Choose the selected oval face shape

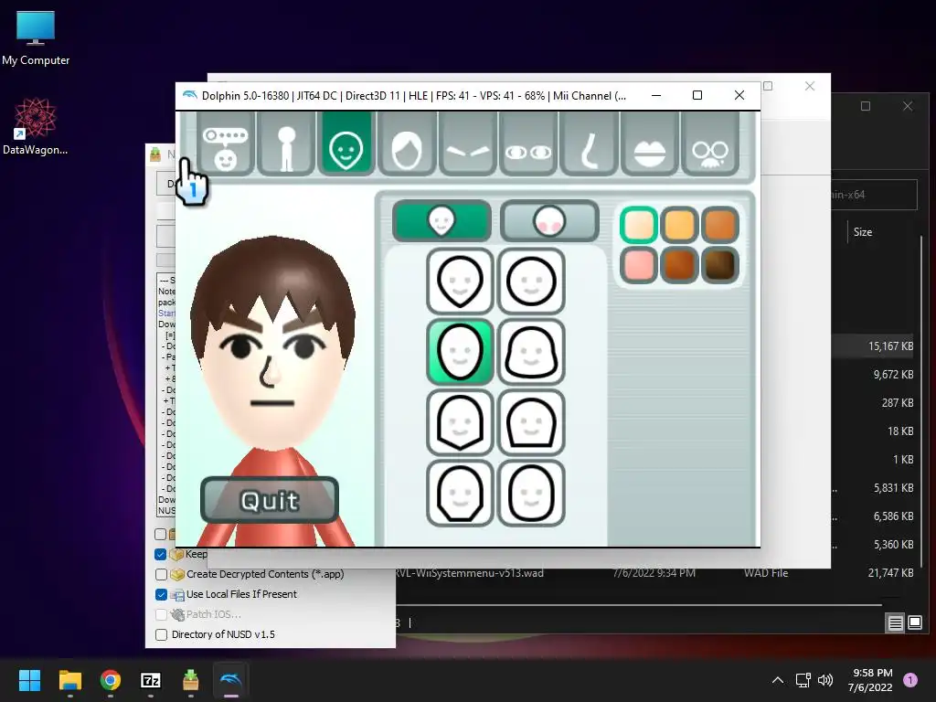click(460, 352)
